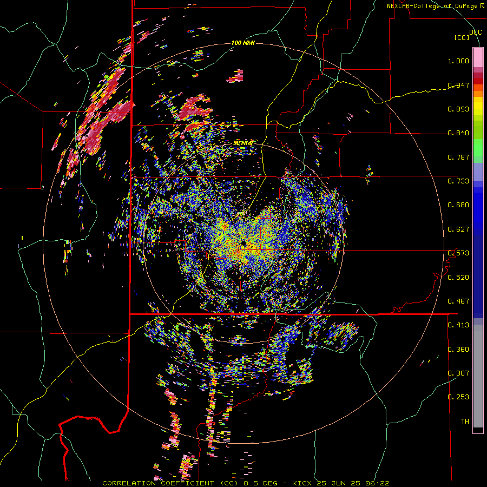Select the 0.733 scale value

[x=458, y=181]
